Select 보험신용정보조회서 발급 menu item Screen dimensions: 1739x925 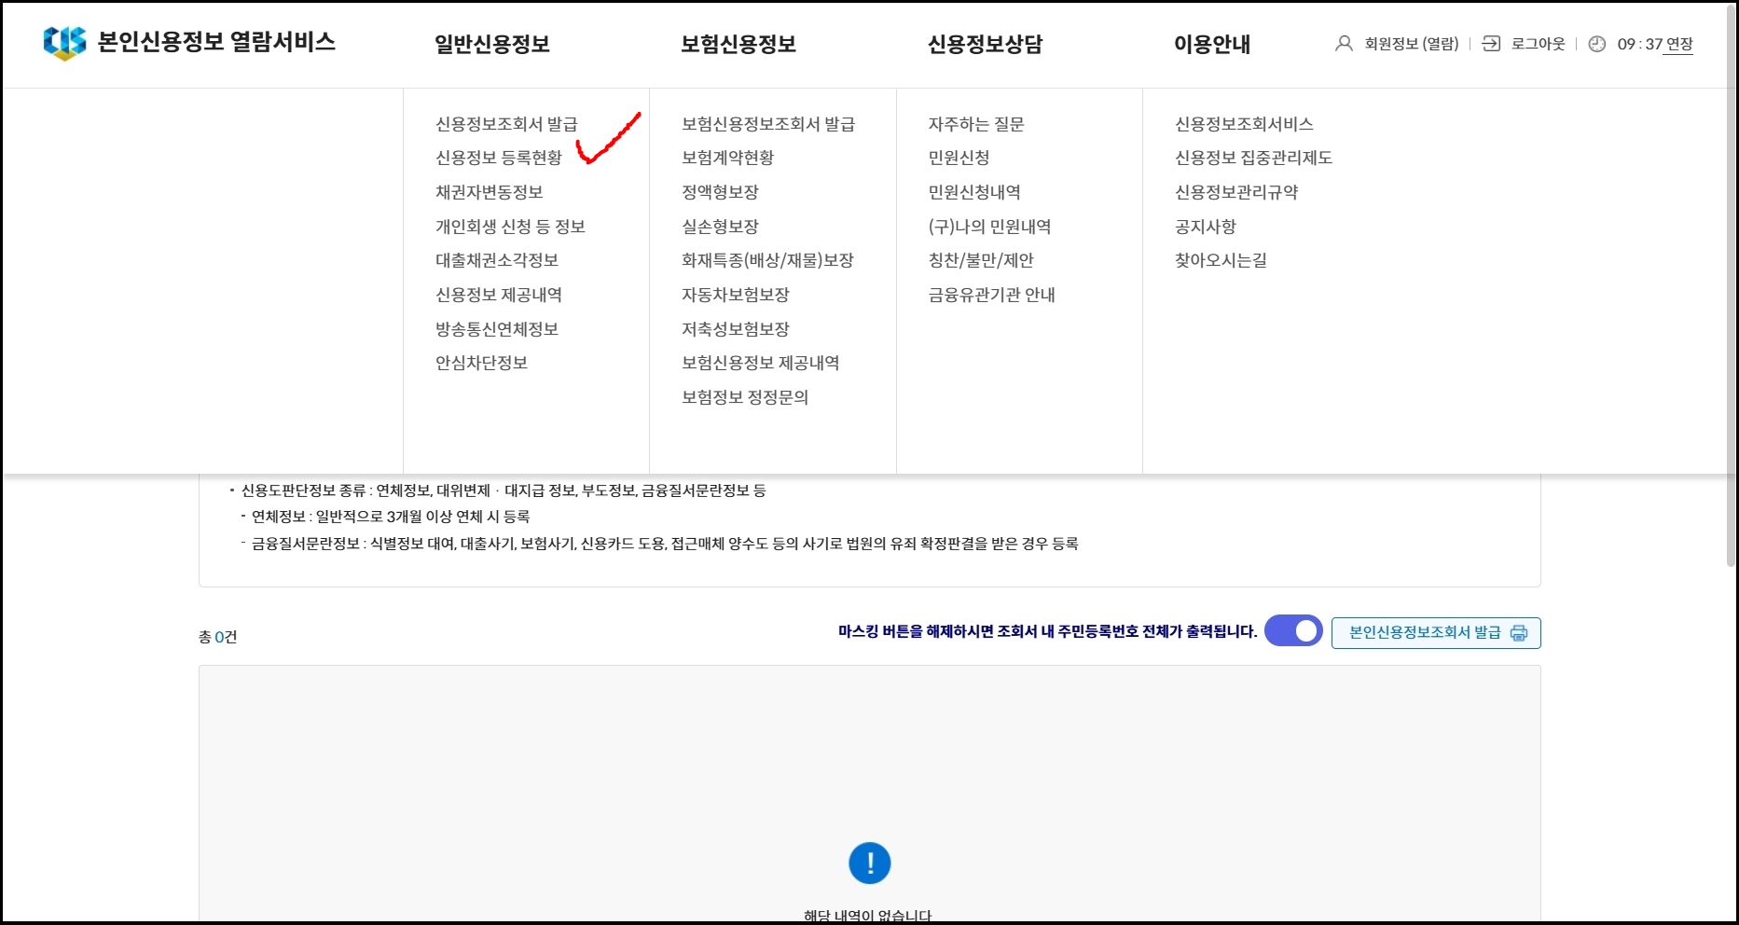(x=768, y=124)
